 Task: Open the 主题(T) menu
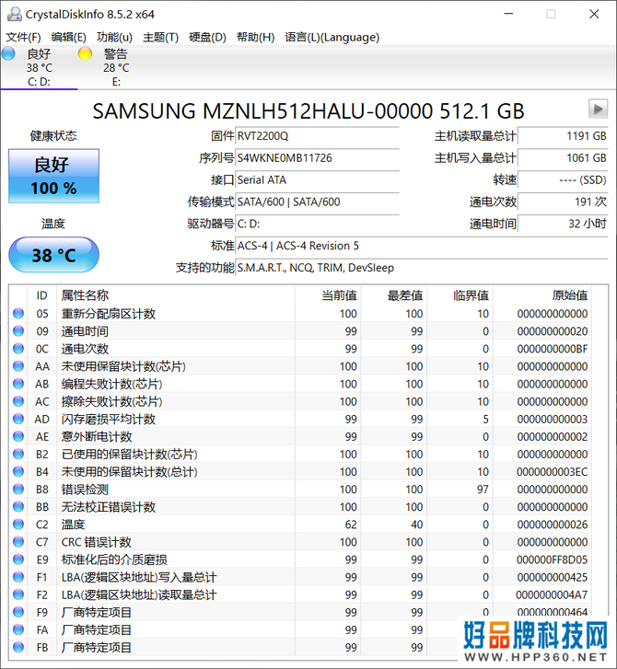(x=160, y=38)
